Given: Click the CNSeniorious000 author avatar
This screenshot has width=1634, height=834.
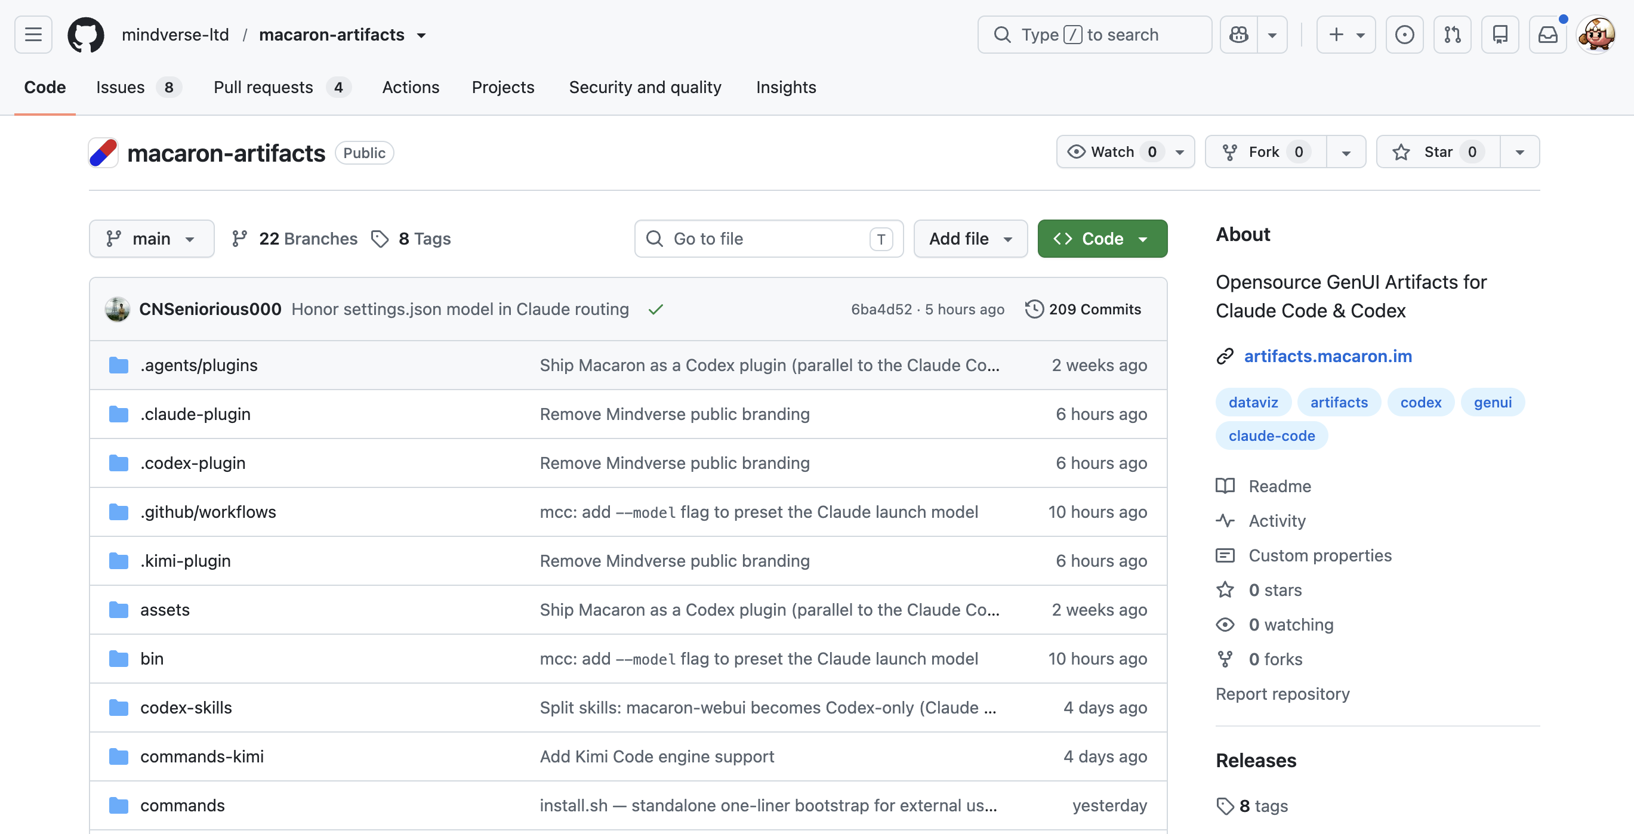Looking at the screenshot, I should tap(118, 309).
